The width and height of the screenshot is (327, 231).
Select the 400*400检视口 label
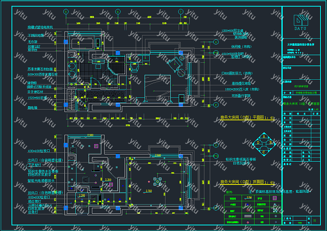point(39,151)
